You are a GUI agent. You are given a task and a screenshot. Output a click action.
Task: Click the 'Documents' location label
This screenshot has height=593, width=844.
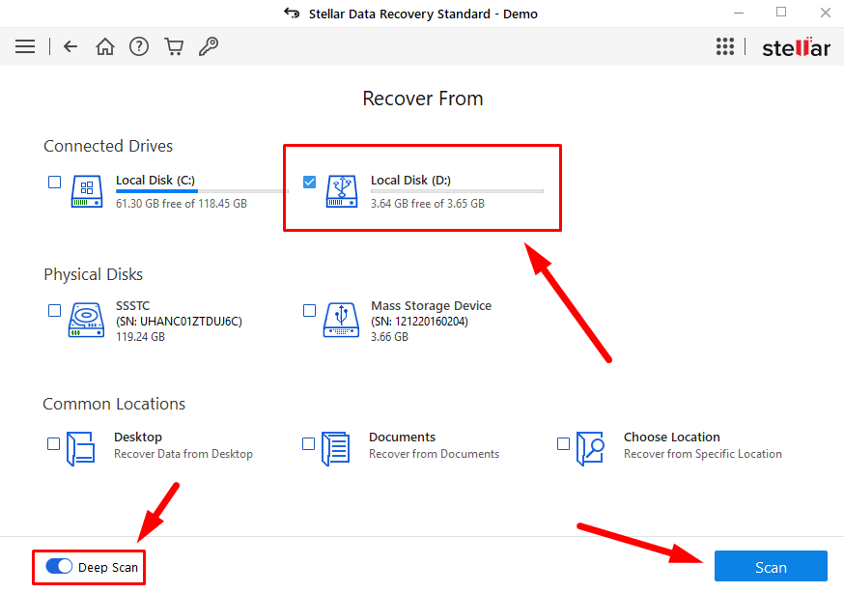click(x=402, y=437)
